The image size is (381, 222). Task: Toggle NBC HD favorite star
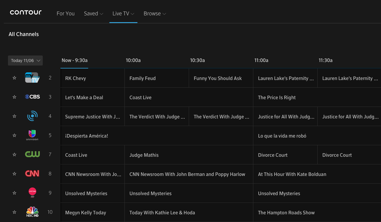[x=14, y=212]
